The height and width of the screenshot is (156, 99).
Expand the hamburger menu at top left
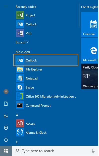point(6,7)
